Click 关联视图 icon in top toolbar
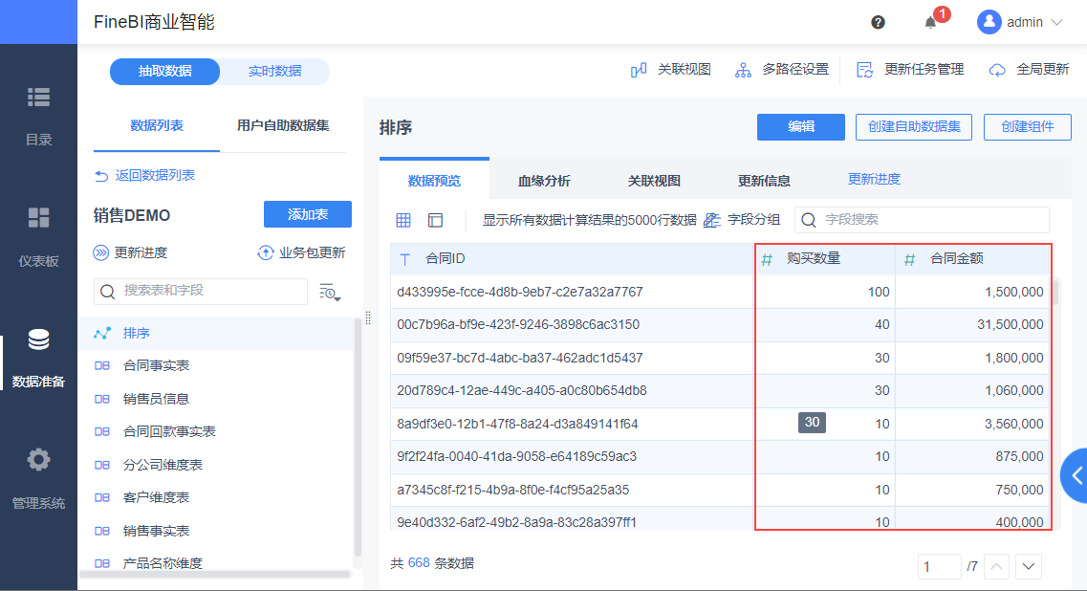The height and width of the screenshot is (591, 1087). coord(639,70)
